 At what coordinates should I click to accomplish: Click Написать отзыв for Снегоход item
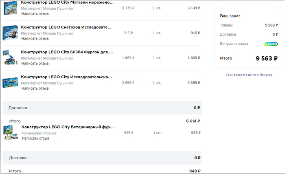pyautogui.click(x=35, y=39)
